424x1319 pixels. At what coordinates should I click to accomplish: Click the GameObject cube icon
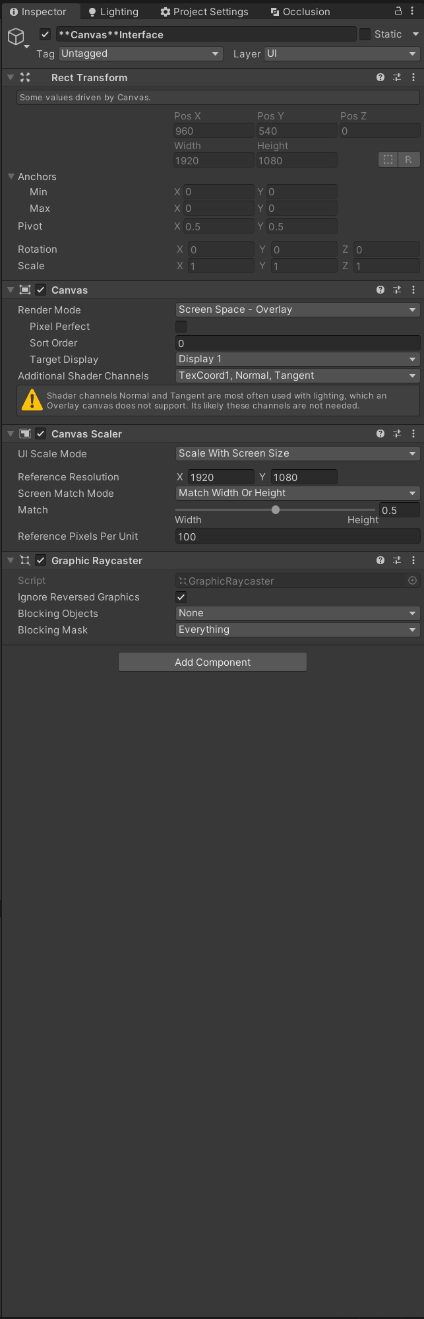[x=16, y=36]
